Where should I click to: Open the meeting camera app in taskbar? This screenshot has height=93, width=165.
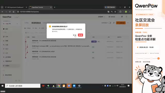[x=74, y=86]
